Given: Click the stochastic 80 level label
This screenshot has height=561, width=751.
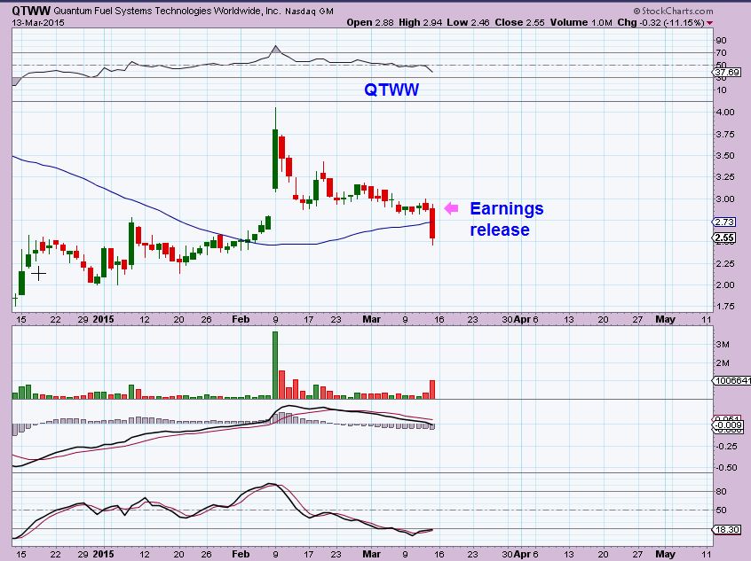Looking at the screenshot, I should [721, 492].
